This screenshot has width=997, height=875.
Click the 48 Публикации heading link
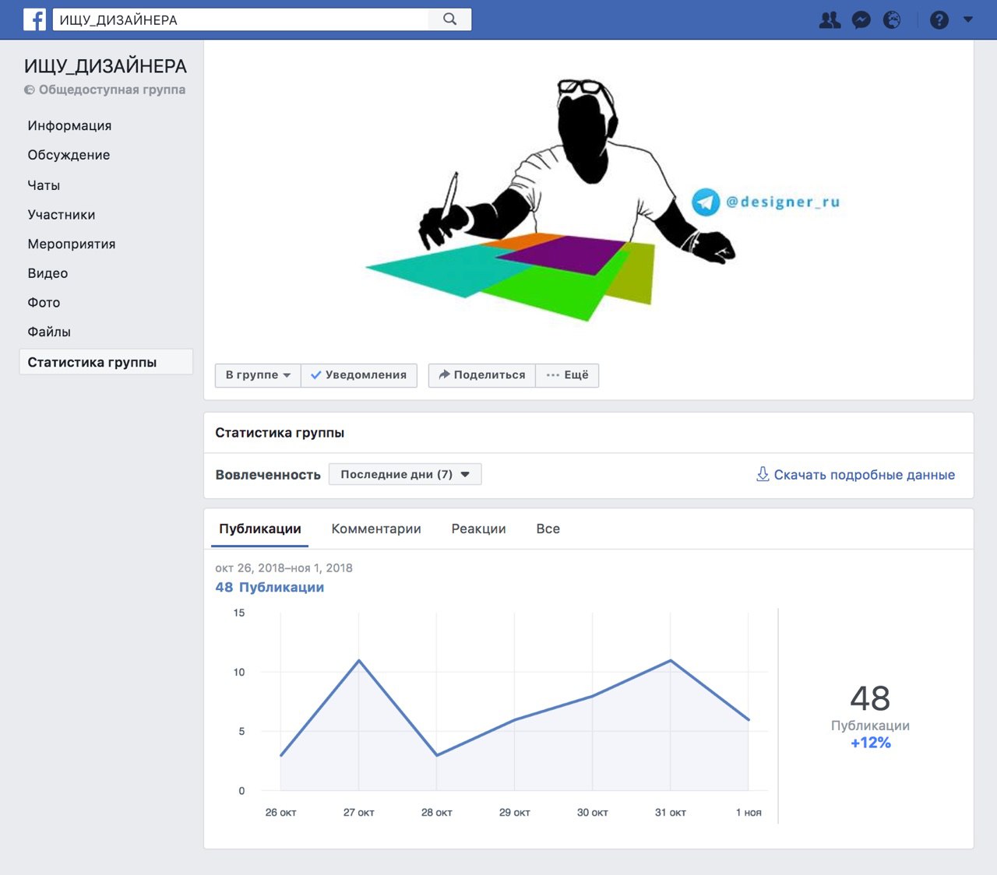[x=270, y=587]
